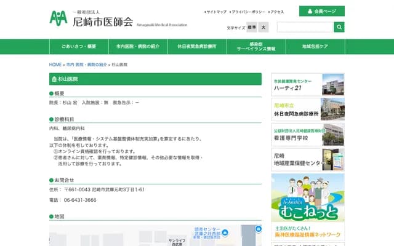Viewport: 394px width, 246px height.
Task: Open the 地域包括ケア menu
Action: click(315, 47)
